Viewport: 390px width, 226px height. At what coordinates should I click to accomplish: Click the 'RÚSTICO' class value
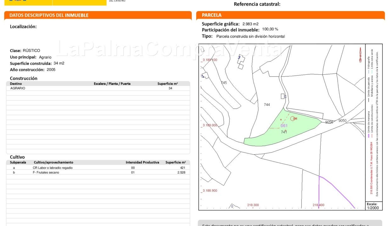(31, 51)
